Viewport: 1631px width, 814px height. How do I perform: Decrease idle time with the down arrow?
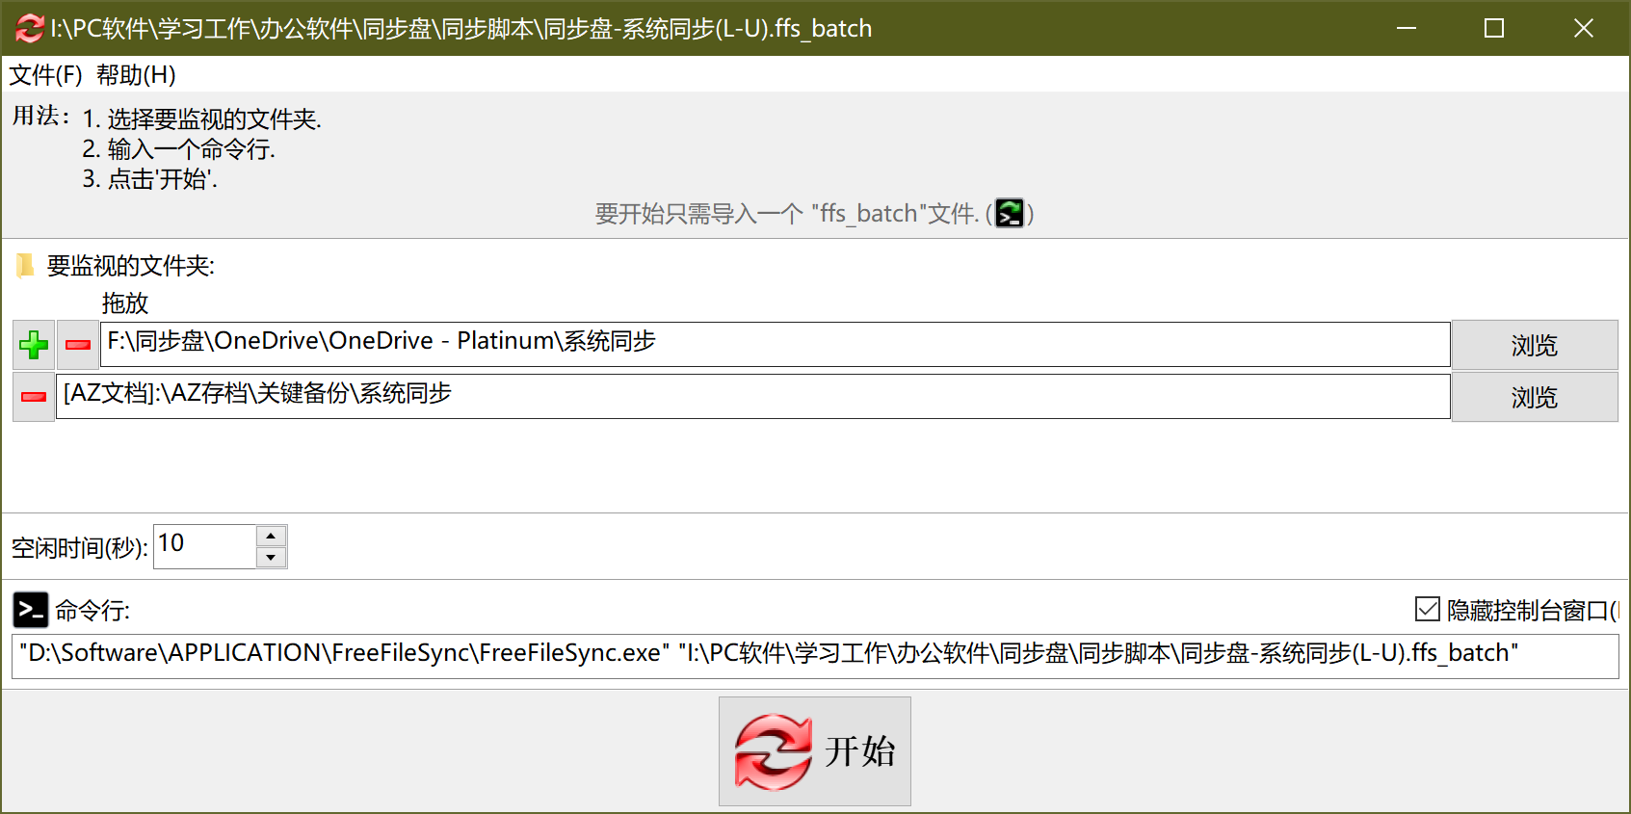point(272,558)
